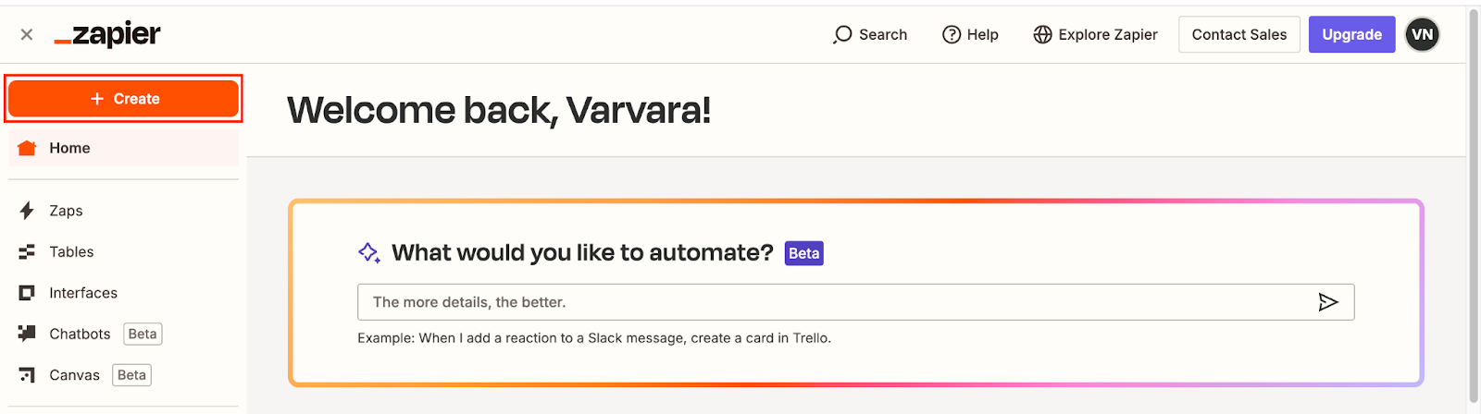This screenshot has height=414, width=1481.
Task: Click the orange Home house icon
Action: pos(27,148)
